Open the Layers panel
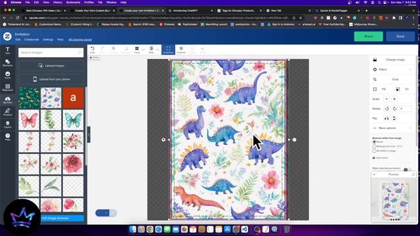Viewport: 420px width, 236px height. click(x=7, y=125)
